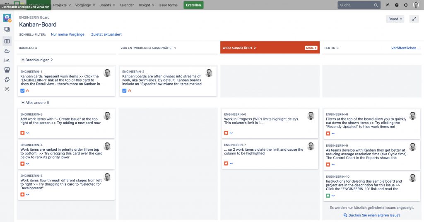
Task: Click the green story icon on ENGINEERIN-10
Action: 328,195
